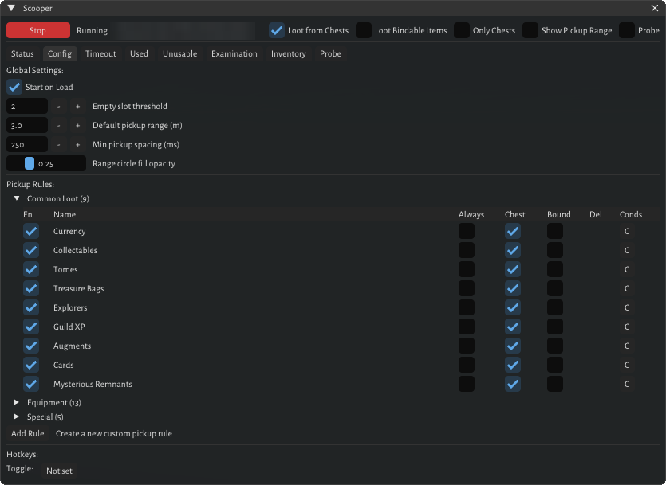Expand the Equipment (13) group
Image resolution: width=666 pixels, height=485 pixels.
coord(17,402)
